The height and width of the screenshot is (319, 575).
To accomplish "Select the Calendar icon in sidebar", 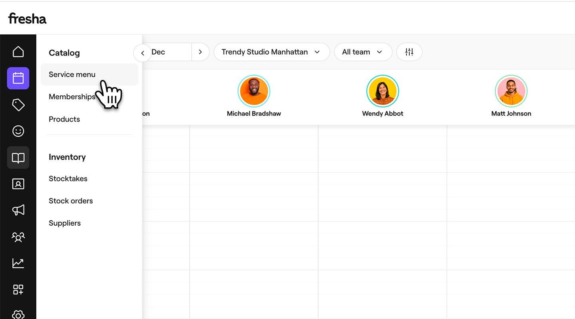I will (x=18, y=78).
